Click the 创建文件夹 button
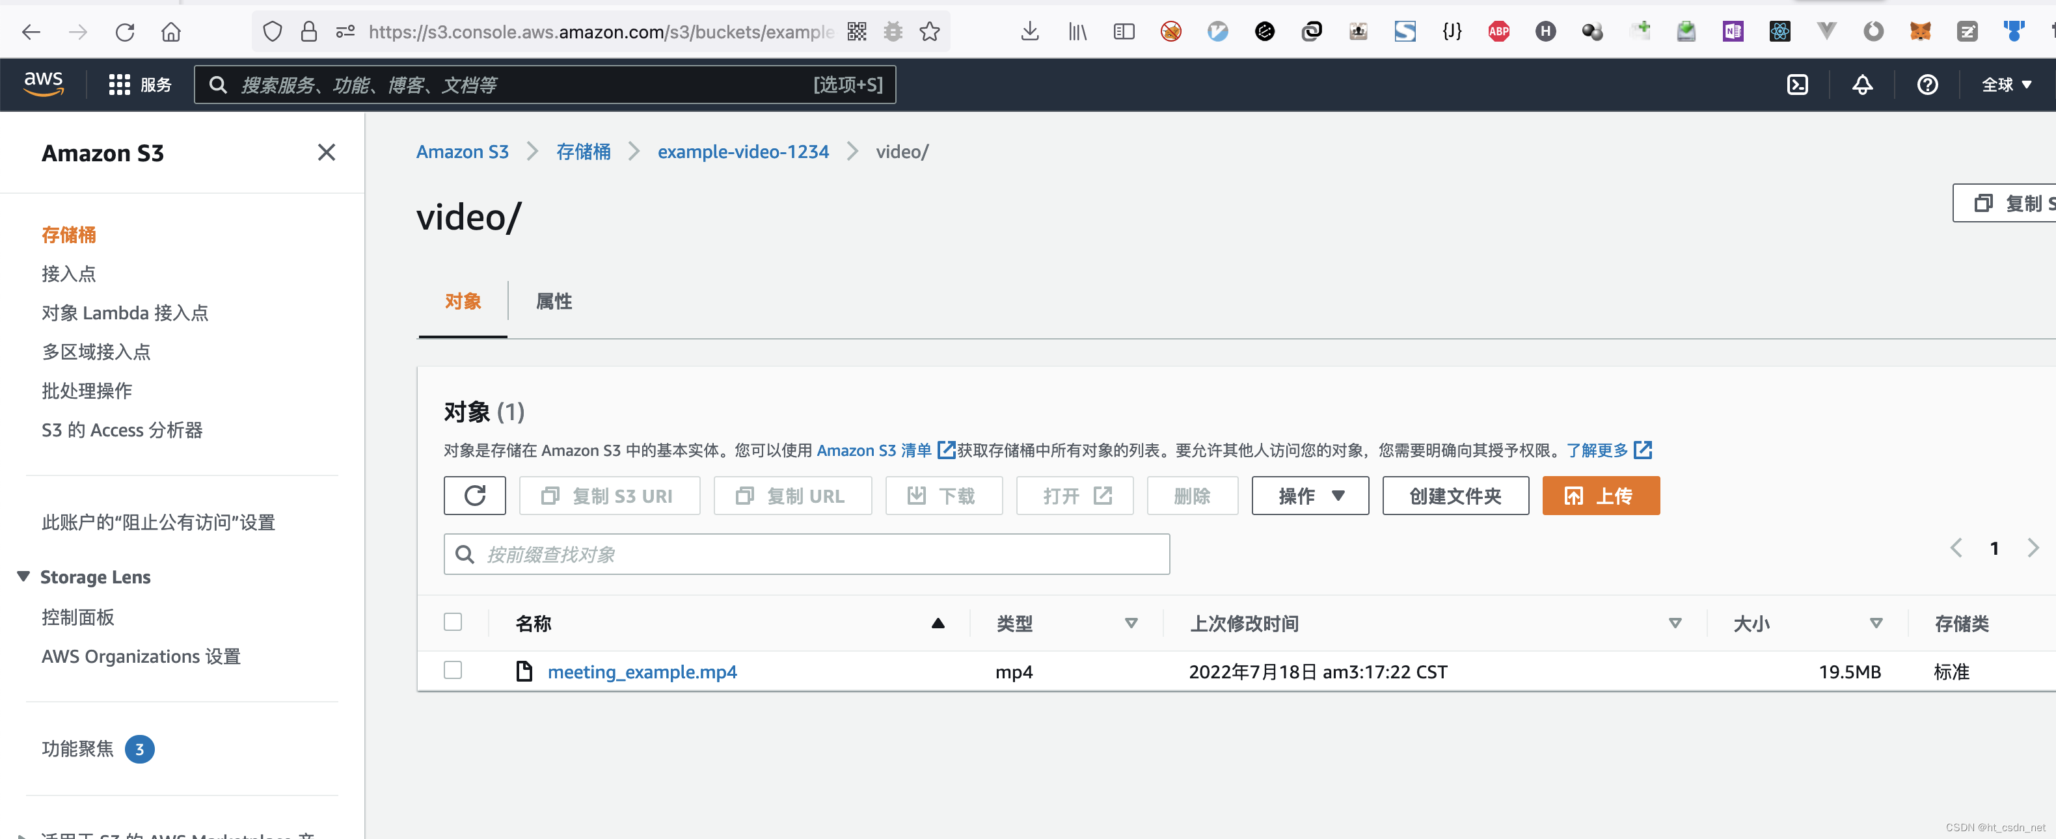The height and width of the screenshot is (839, 2056). pos(1456,496)
